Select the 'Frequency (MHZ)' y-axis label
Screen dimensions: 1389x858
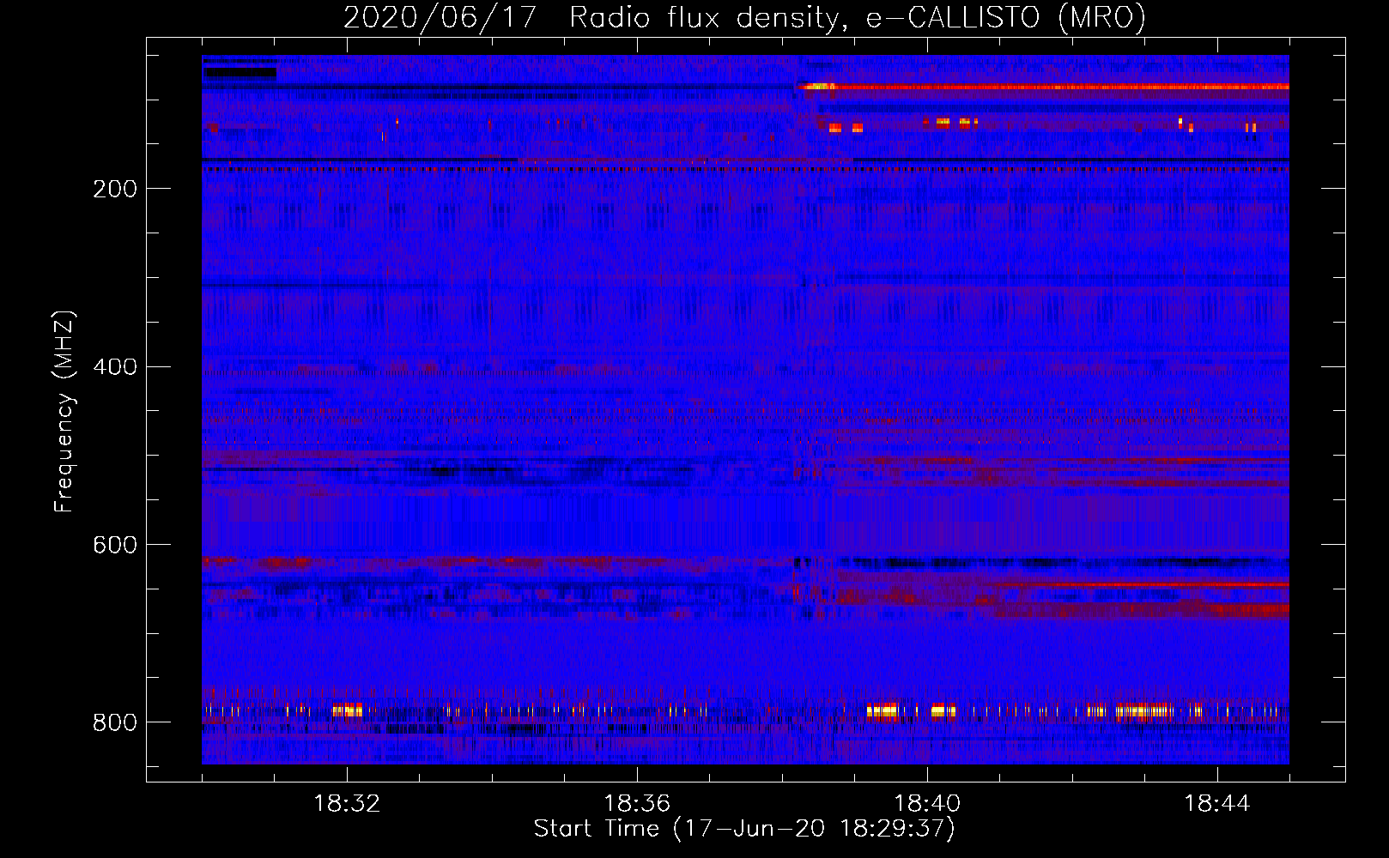64,412
